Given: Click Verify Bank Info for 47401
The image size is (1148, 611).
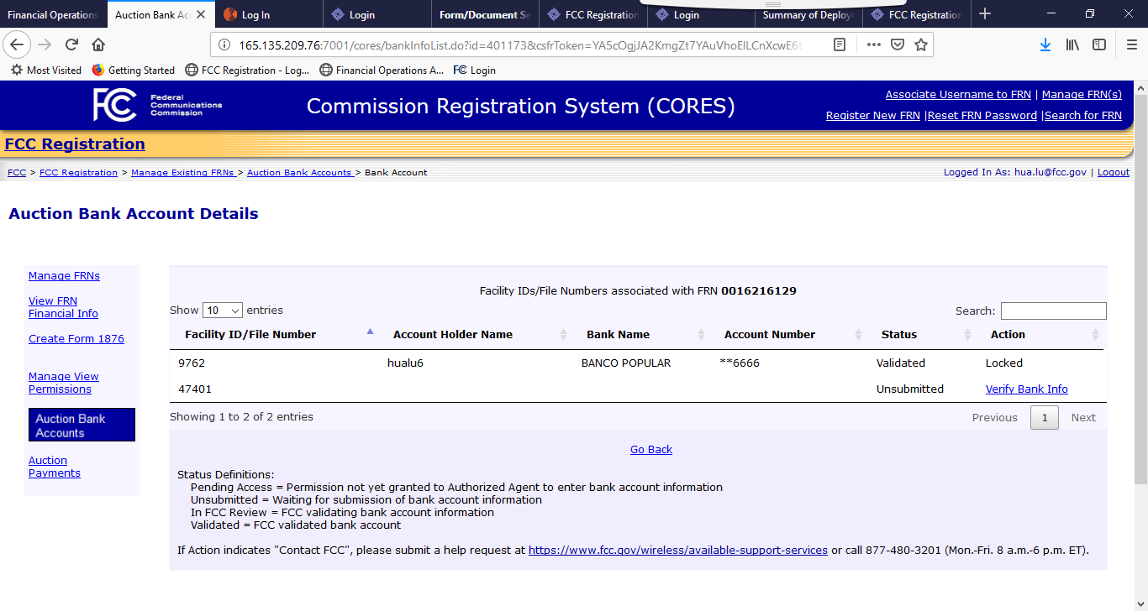Looking at the screenshot, I should pyautogui.click(x=1026, y=389).
